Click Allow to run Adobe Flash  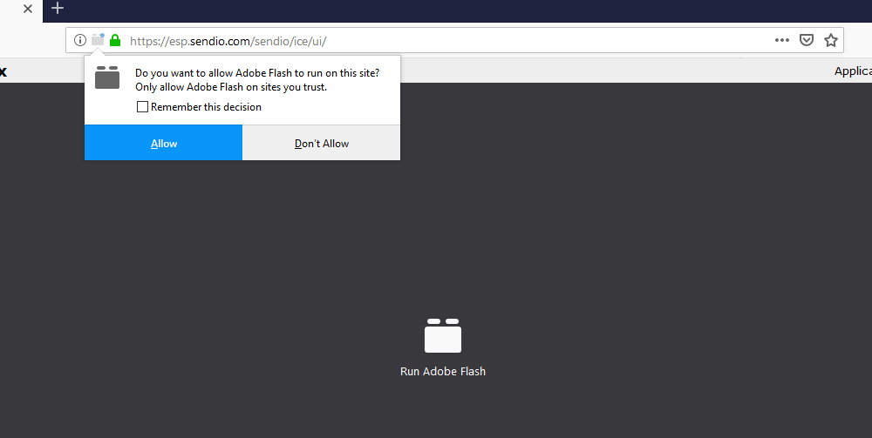[x=164, y=143]
